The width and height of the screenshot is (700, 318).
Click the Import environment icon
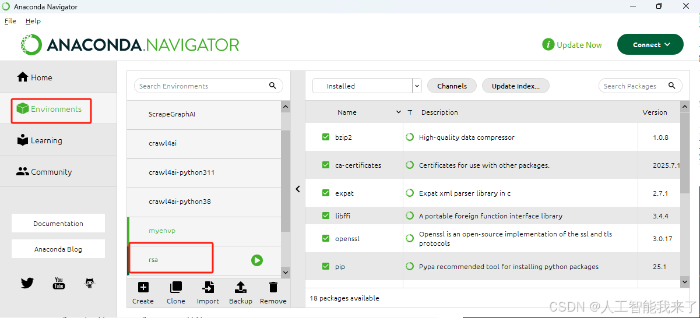coord(207,287)
